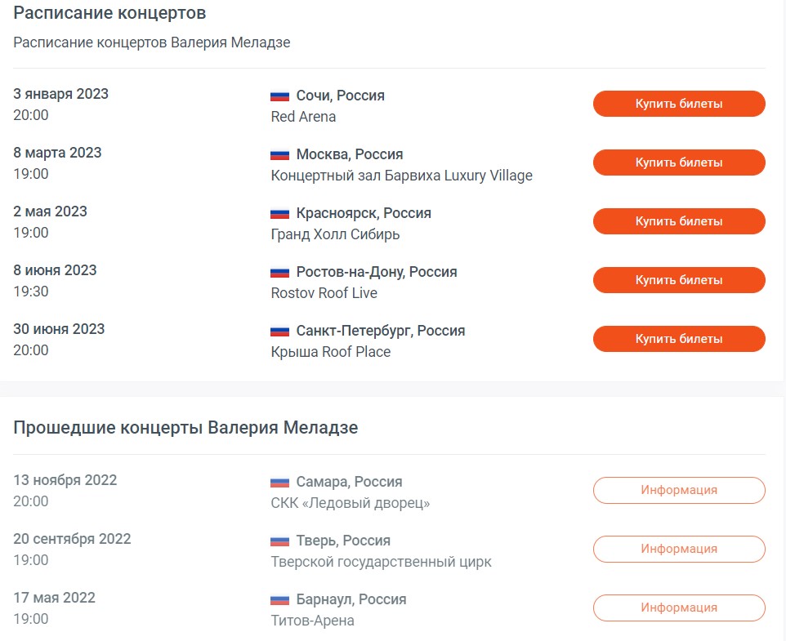The image size is (786, 641).
Task: View Информация for the Барнаул concert
Action: pyautogui.click(x=678, y=608)
